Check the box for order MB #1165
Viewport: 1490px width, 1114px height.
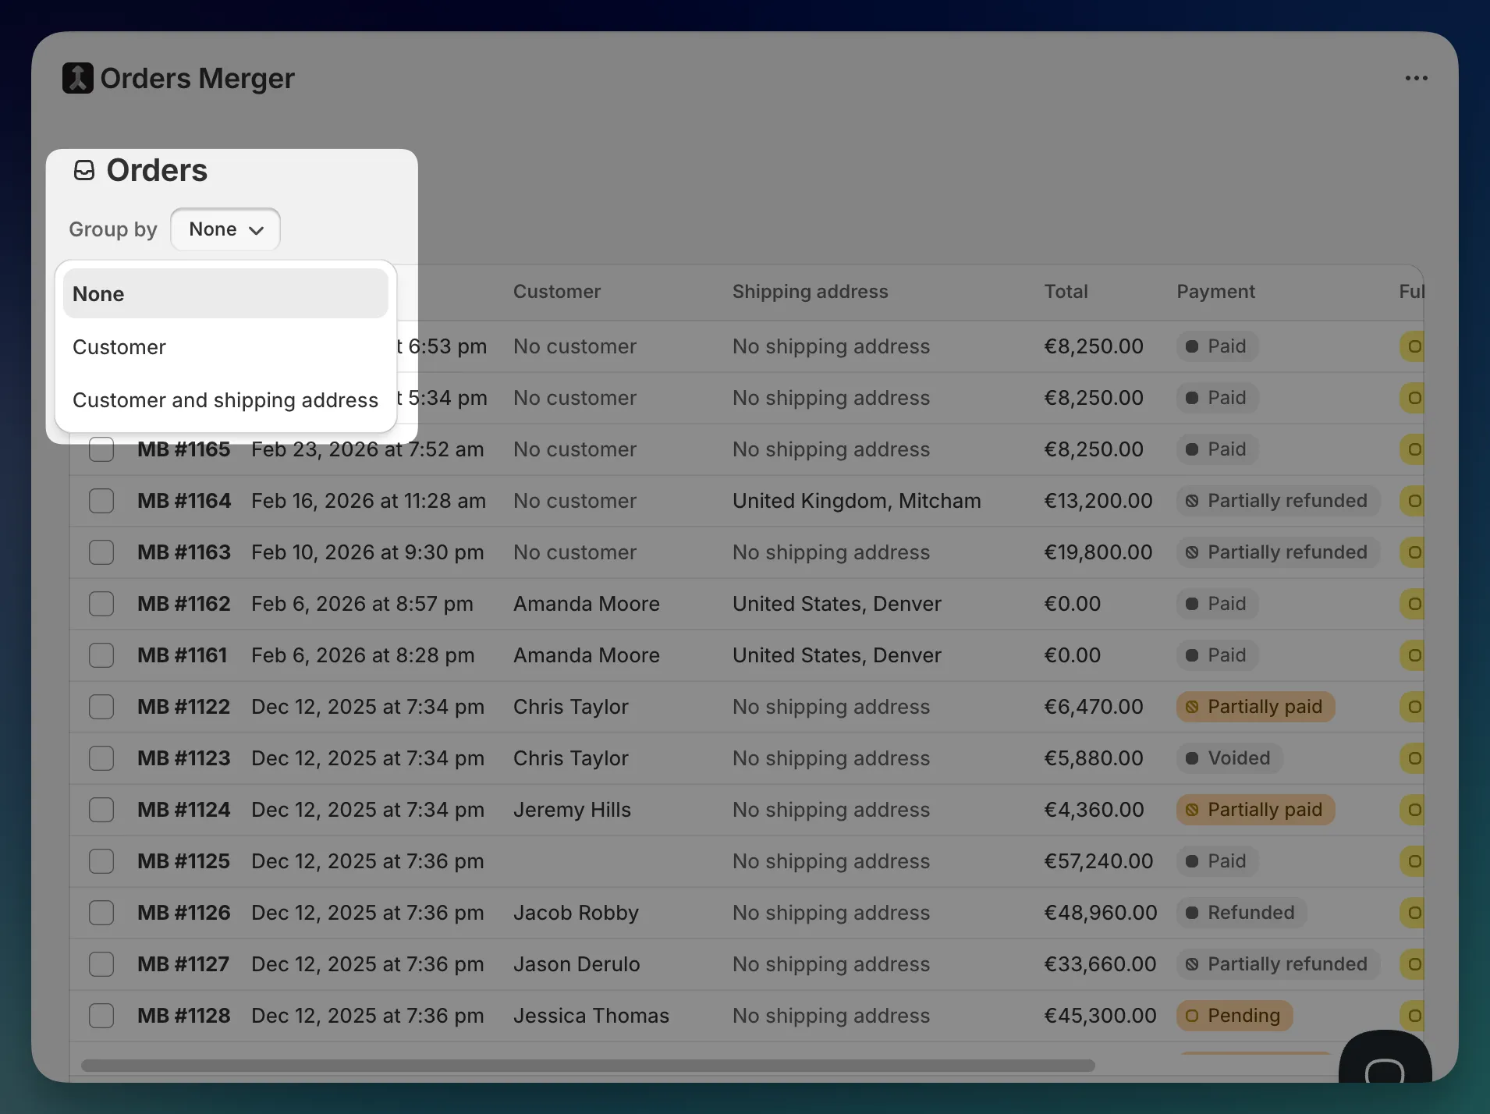coord(101,449)
